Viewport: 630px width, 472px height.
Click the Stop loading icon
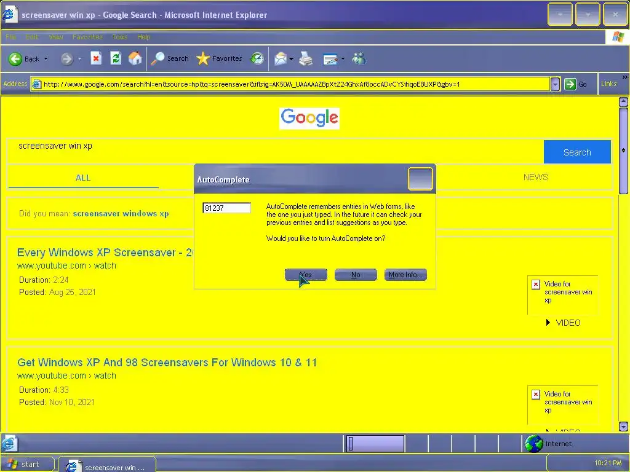coord(96,58)
